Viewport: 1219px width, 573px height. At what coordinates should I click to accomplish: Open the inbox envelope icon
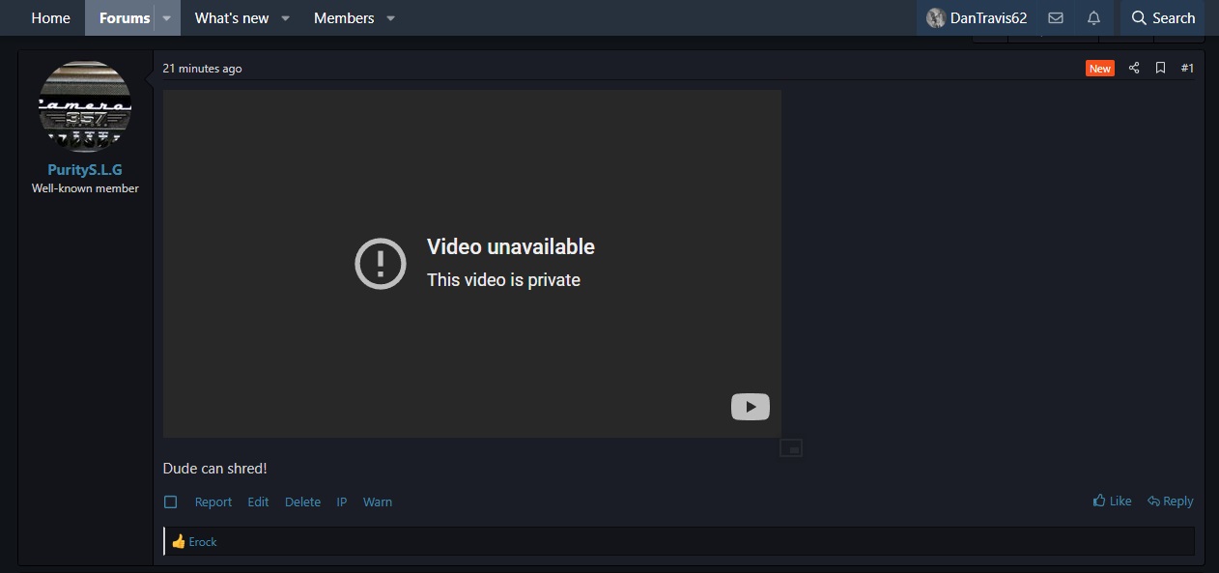pyautogui.click(x=1056, y=18)
